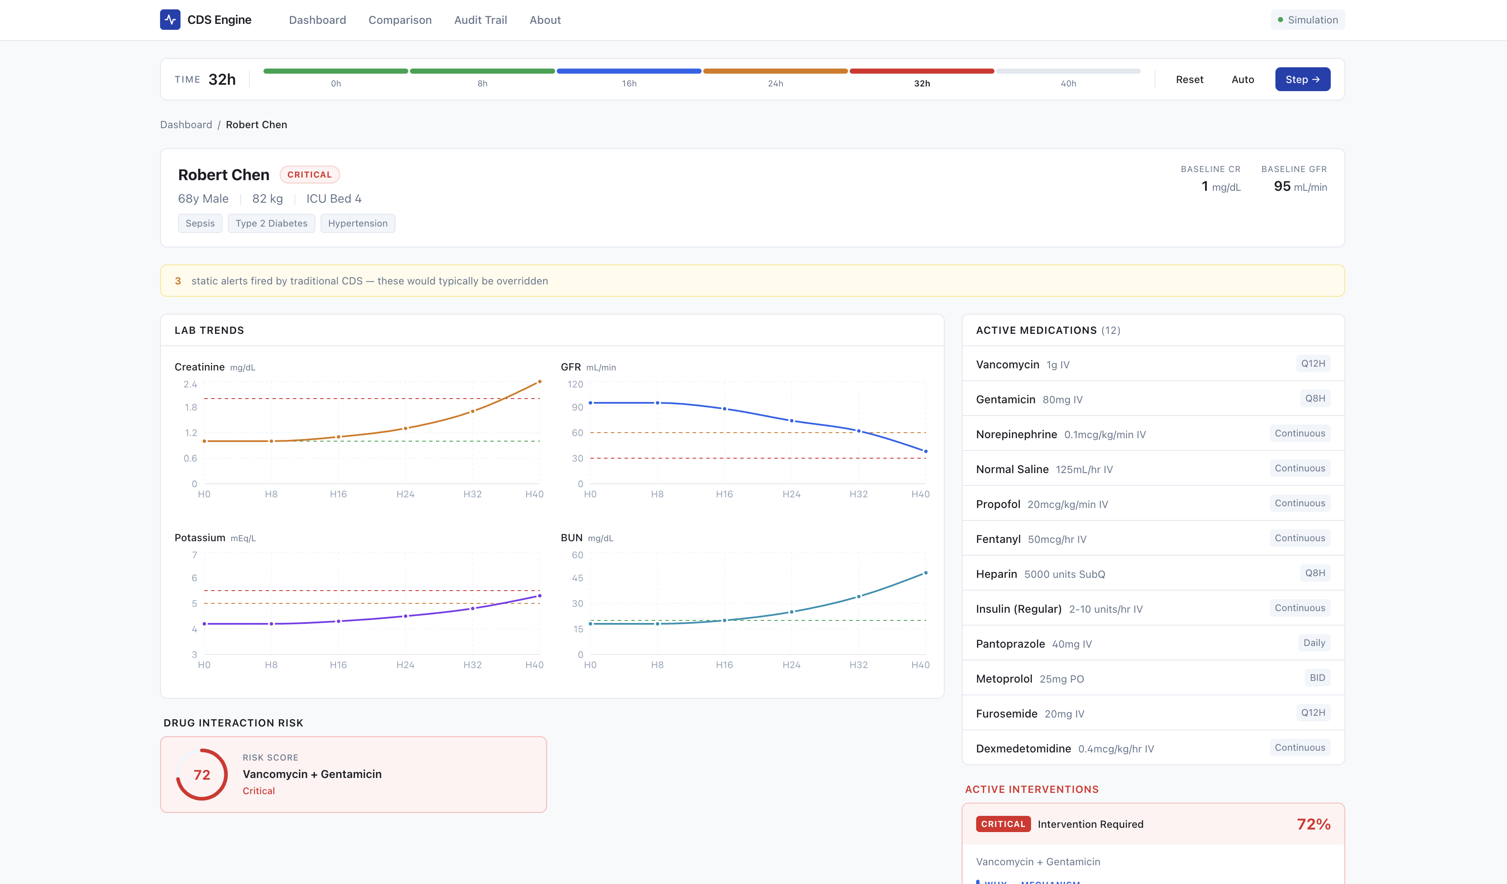Open the About page
The height and width of the screenshot is (884, 1507).
tap(545, 20)
